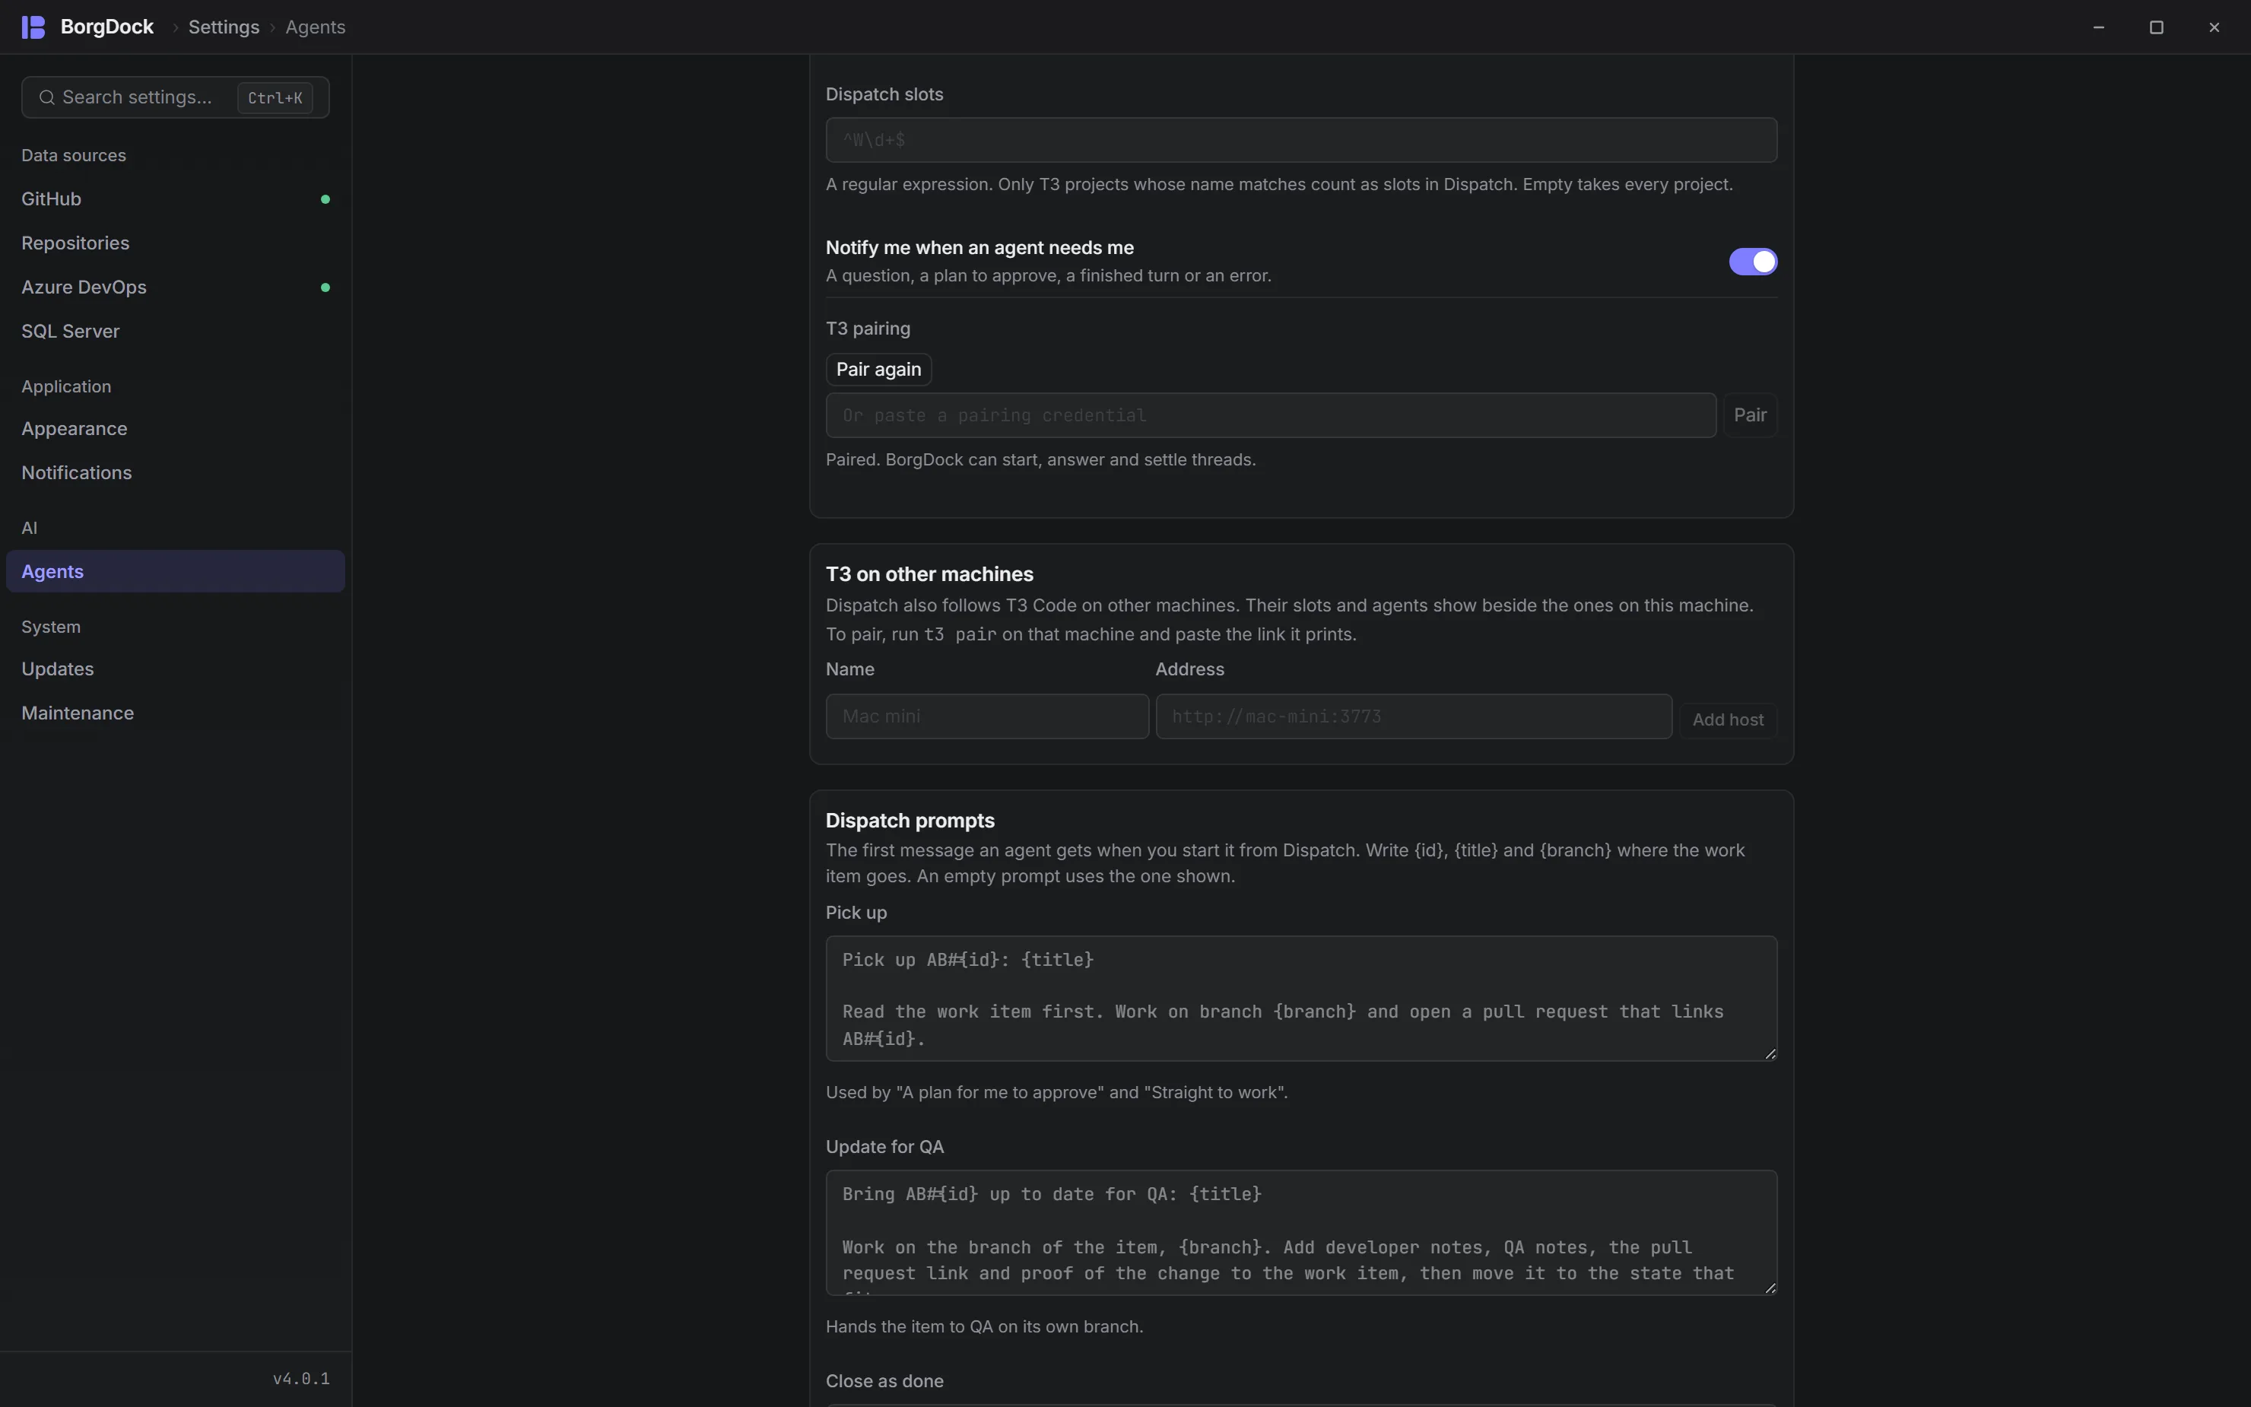The height and width of the screenshot is (1407, 2251).
Task: Click the Data sources section heading
Action: [x=74, y=155]
